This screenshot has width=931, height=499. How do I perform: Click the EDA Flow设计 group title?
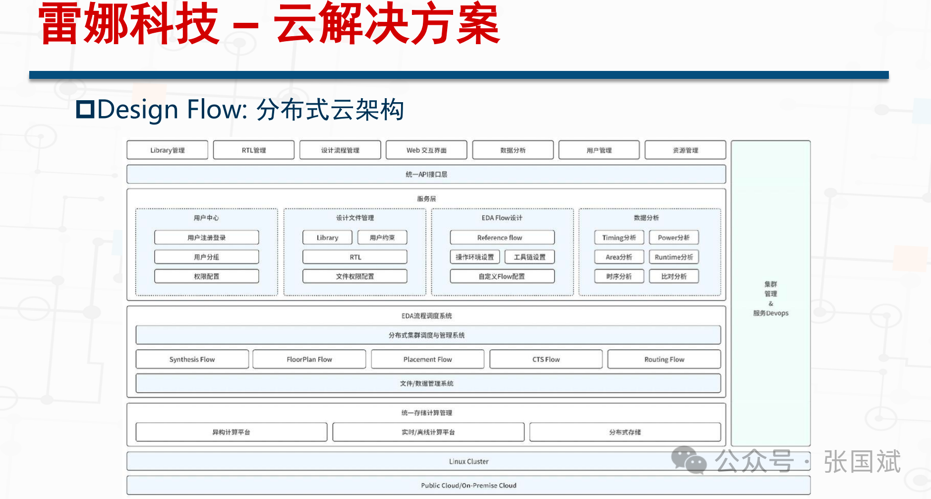502,218
